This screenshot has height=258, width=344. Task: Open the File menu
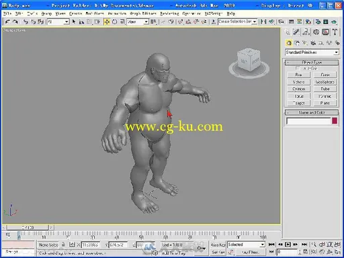7,13
